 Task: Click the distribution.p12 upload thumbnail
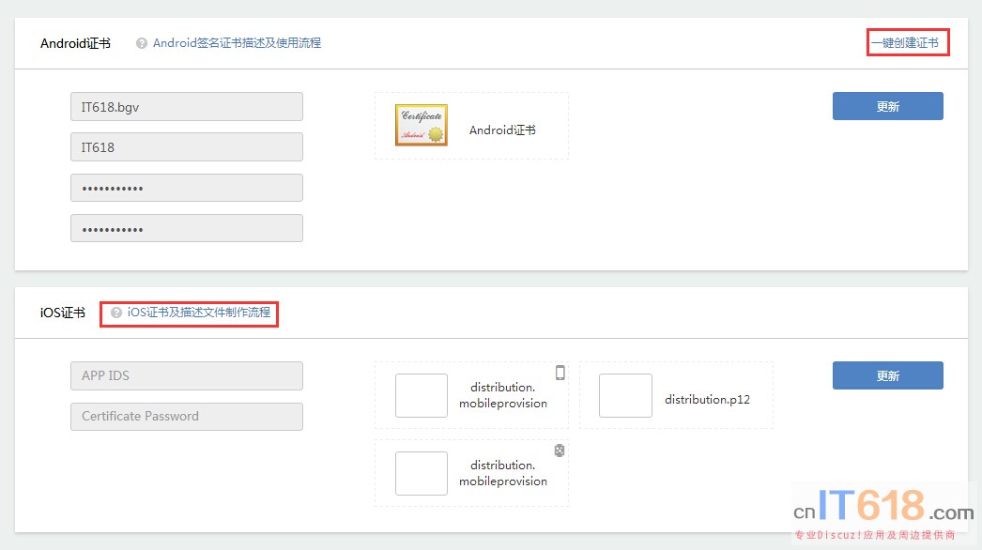(625, 396)
